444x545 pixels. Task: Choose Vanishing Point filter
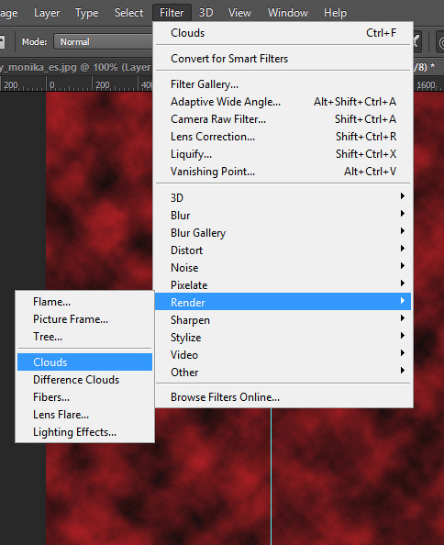[283, 172]
